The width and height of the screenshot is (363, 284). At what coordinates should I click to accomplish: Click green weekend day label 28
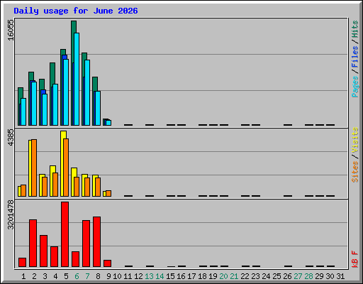[308, 276]
